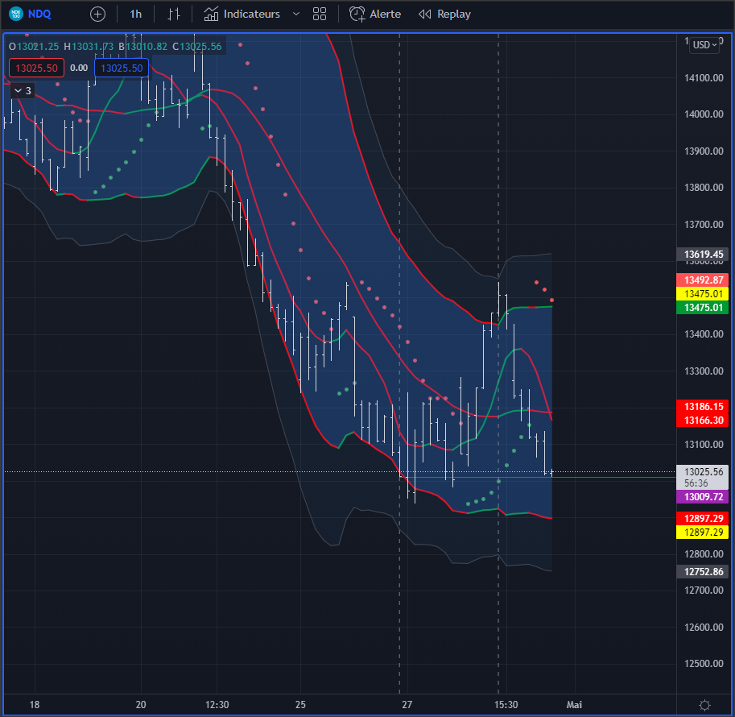
Task: Click the red sell price 13025.50 button
Action: [36, 68]
